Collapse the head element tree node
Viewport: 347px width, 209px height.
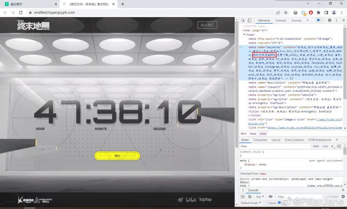click(244, 34)
